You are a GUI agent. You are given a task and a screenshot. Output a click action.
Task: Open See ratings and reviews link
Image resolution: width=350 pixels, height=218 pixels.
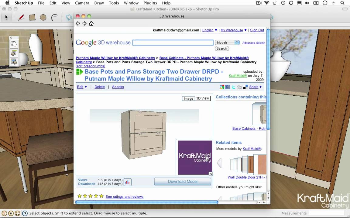click(124, 197)
